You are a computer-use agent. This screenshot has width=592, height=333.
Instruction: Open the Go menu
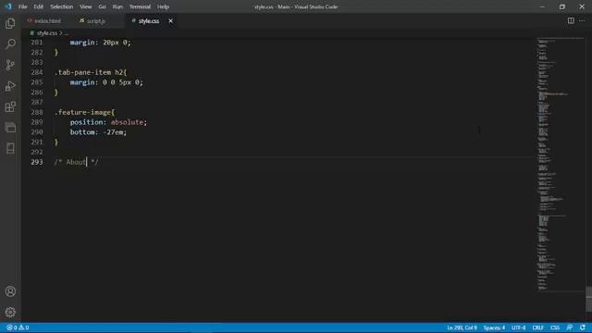[x=102, y=6]
